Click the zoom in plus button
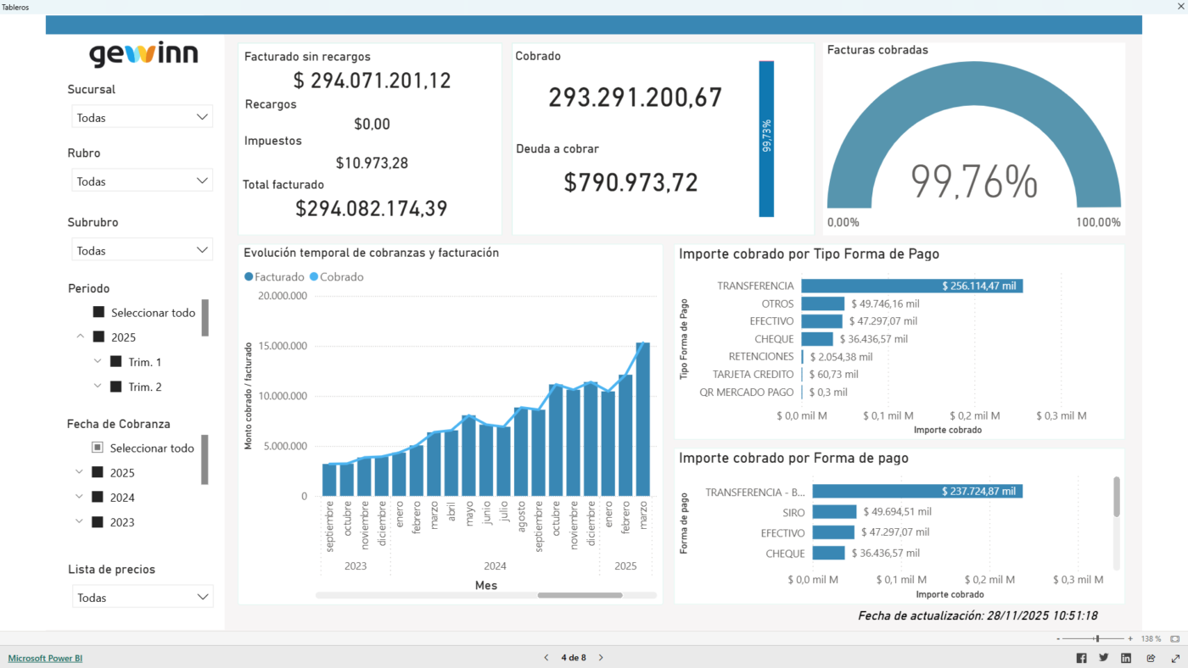Image resolution: width=1188 pixels, height=668 pixels. [x=1130, y=638]
